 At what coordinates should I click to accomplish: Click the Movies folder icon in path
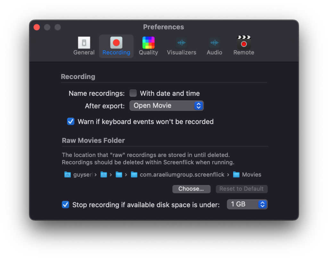(236, 174)
